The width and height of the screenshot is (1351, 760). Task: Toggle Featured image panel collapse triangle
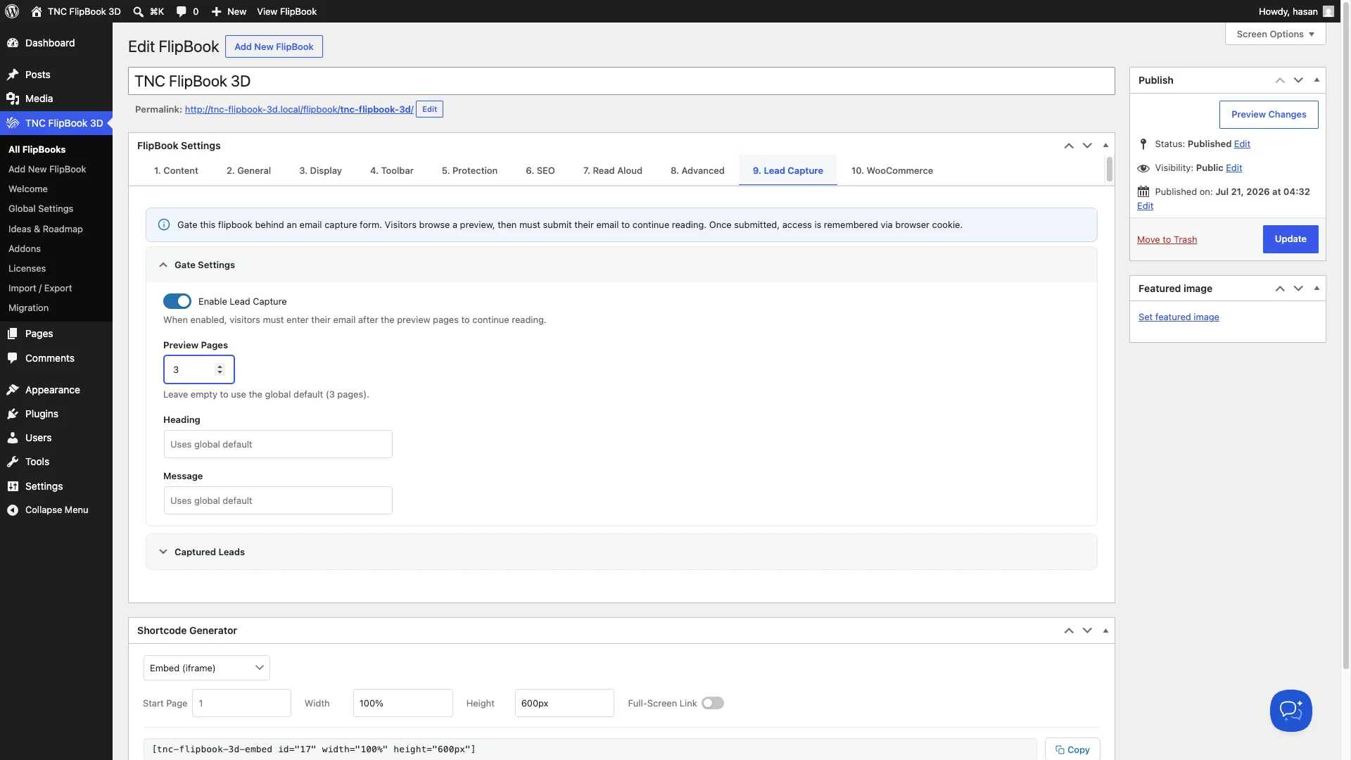pyautogui.click(x=1317, y=289)
